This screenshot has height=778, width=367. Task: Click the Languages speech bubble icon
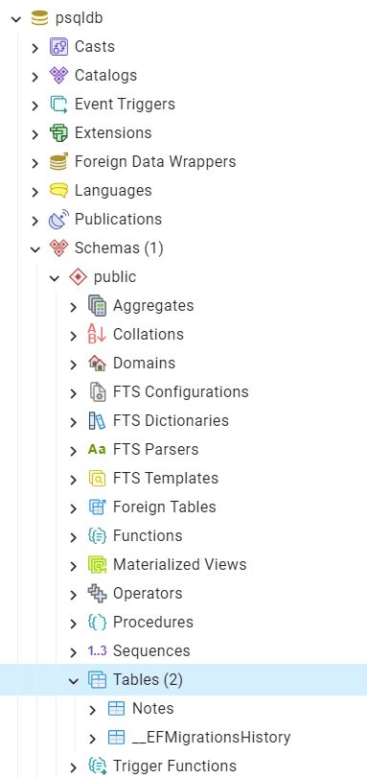58,191
